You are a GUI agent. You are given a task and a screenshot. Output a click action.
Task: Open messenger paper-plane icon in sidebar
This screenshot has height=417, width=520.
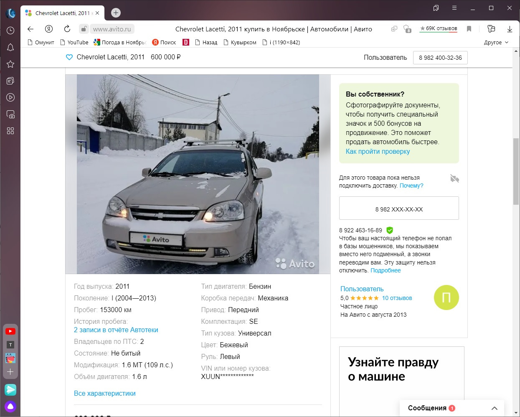click(x=10, y=389)
